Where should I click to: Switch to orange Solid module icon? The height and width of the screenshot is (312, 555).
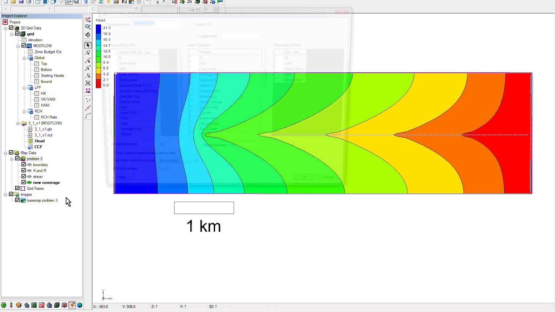click(x=19, y=305)
